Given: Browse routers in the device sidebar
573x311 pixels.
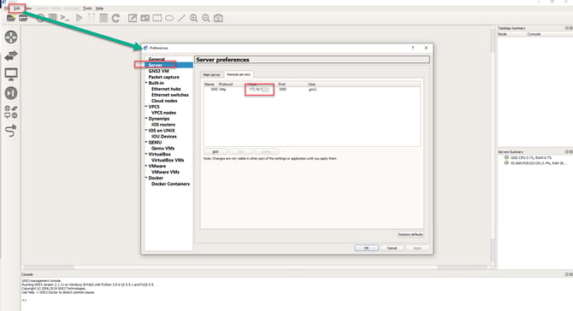Looking at the screenshot, I should click(x=11, y=37).
